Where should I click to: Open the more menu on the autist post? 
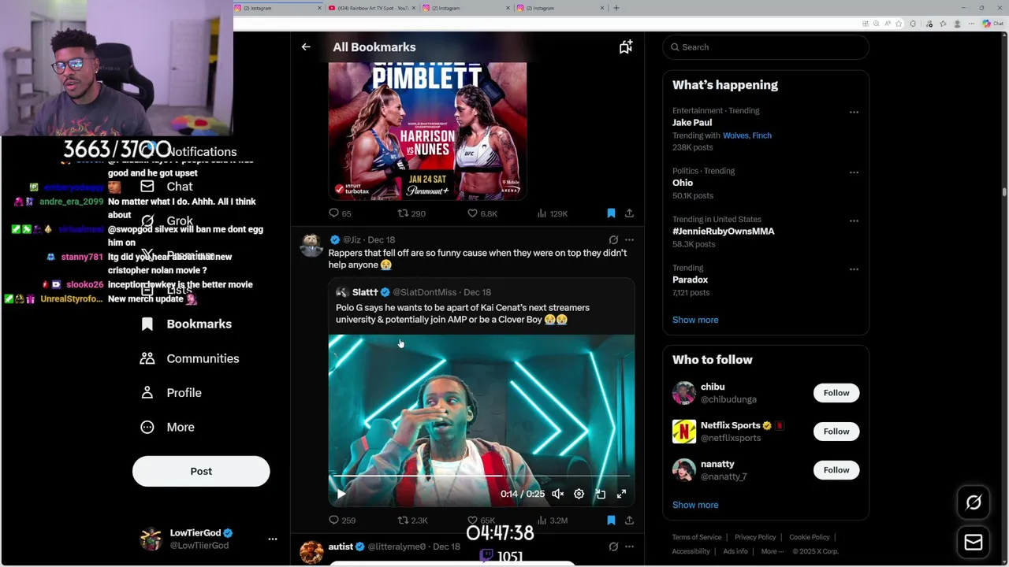[x=629, y=547]
